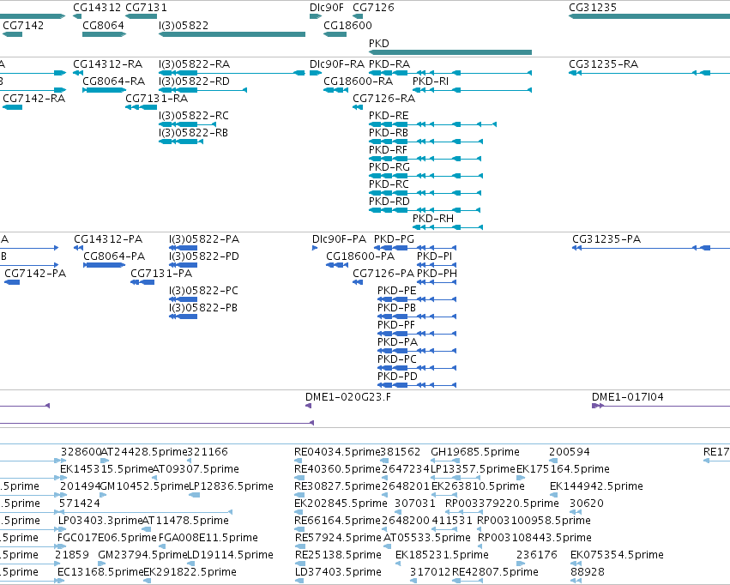This screenshot has width=730, height=585.
Task: Click the CG14312 gene label
Action: pyautogui.click(x=97, y=8)
